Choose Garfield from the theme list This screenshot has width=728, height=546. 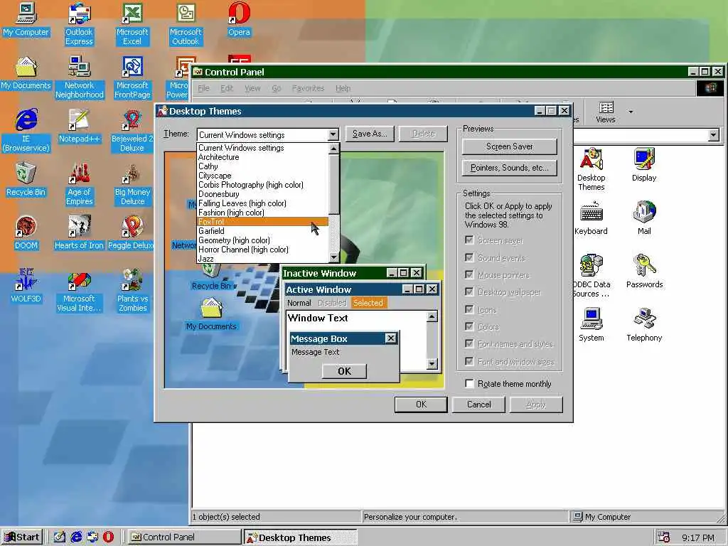pyautogui.click(x=263, y=231)
